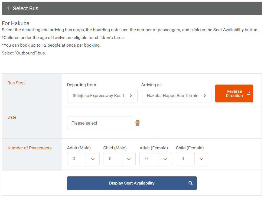Click the swap arrows icon on Reverse Direction
The height and width of the screenshot is (197, 264).
(x=249, y=93)
